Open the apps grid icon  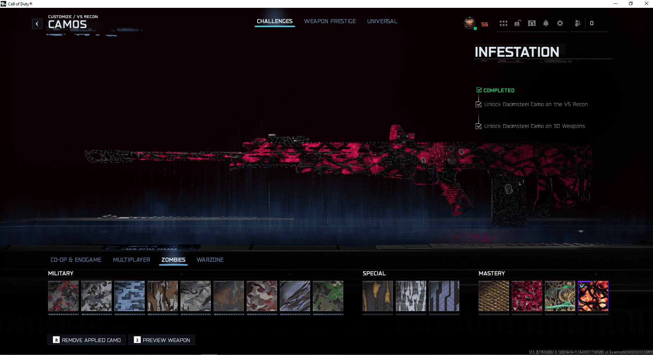(503, 23)
